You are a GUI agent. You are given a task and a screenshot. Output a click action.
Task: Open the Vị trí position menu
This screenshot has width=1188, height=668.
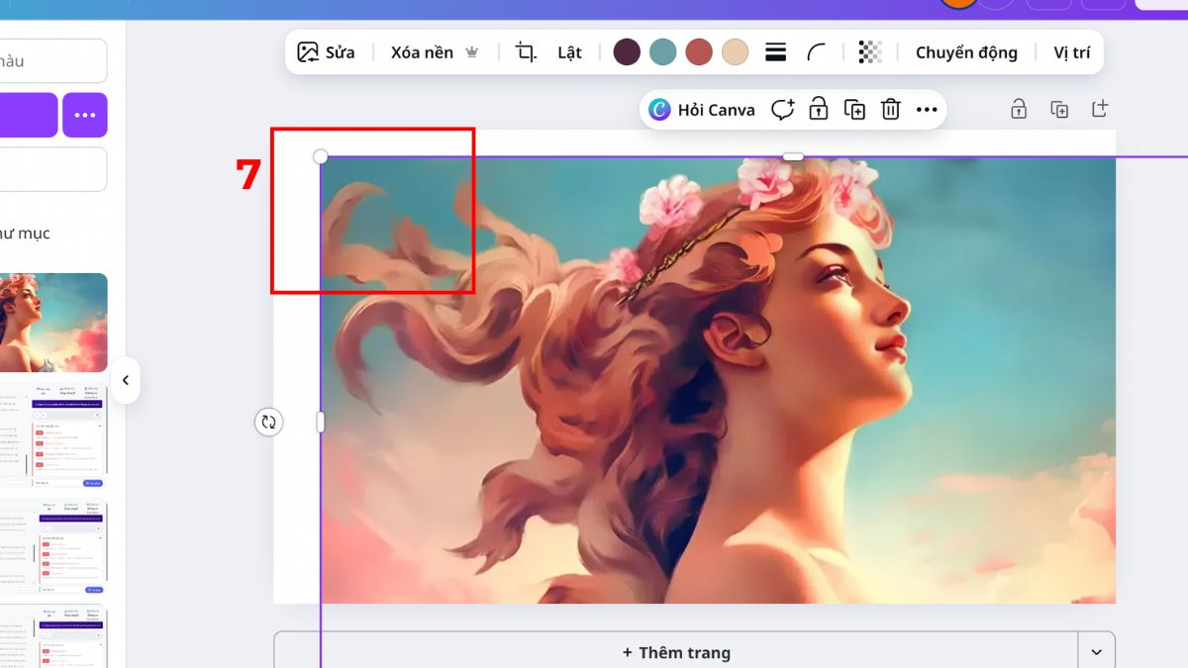click(1073, 52)
